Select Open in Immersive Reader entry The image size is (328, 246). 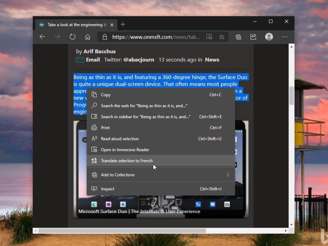[x=161, y=150]
